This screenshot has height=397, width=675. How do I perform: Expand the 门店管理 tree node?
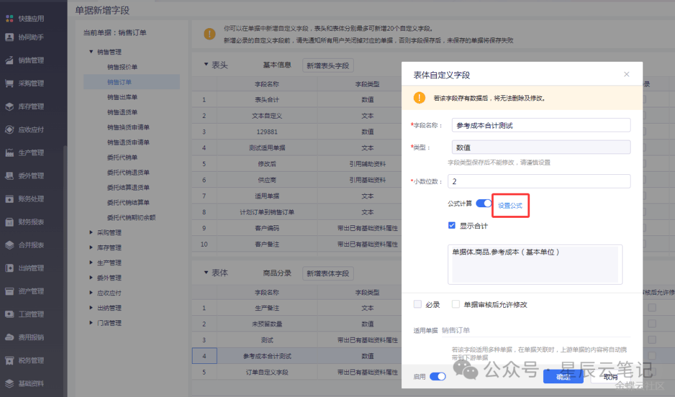(91, 323)
